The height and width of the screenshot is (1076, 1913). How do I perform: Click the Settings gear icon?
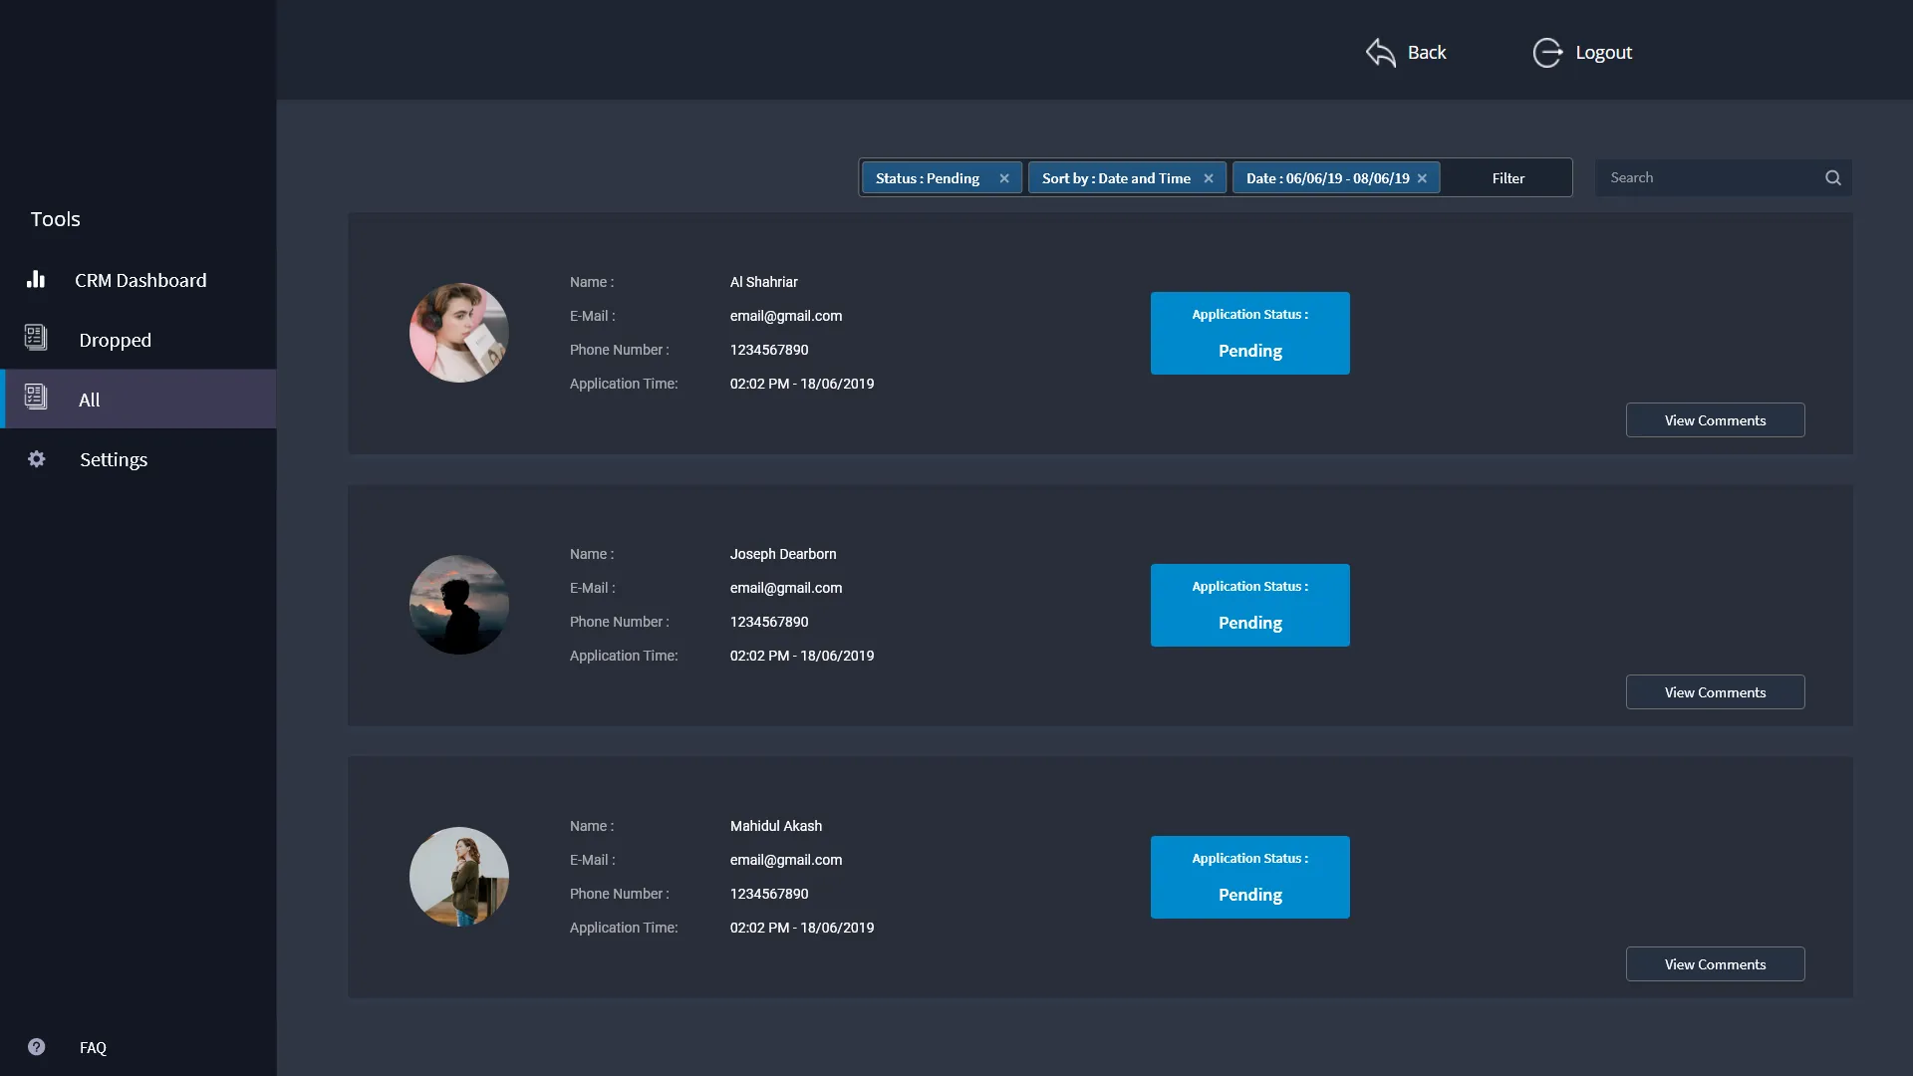point(37,459)
